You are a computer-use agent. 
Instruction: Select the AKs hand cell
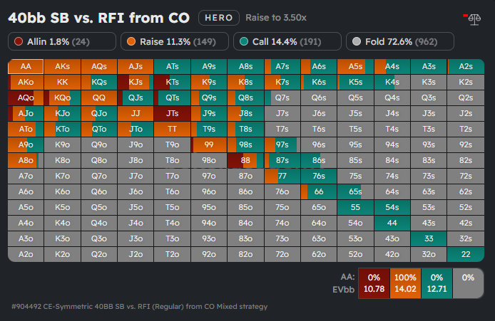62,66
